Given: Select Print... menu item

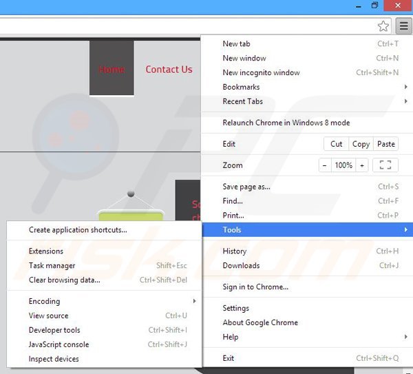Looking at the screenshot, I should (x=308, y=216).
